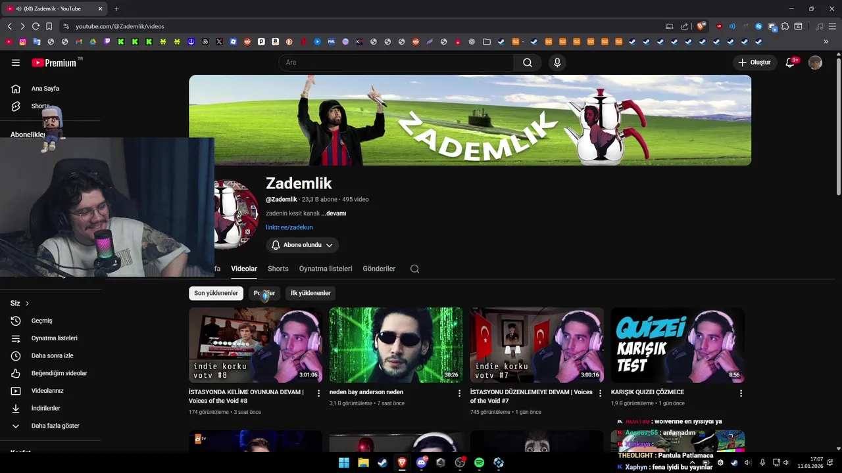Show hidden bookmarks overflow chevron

point(826,41)
